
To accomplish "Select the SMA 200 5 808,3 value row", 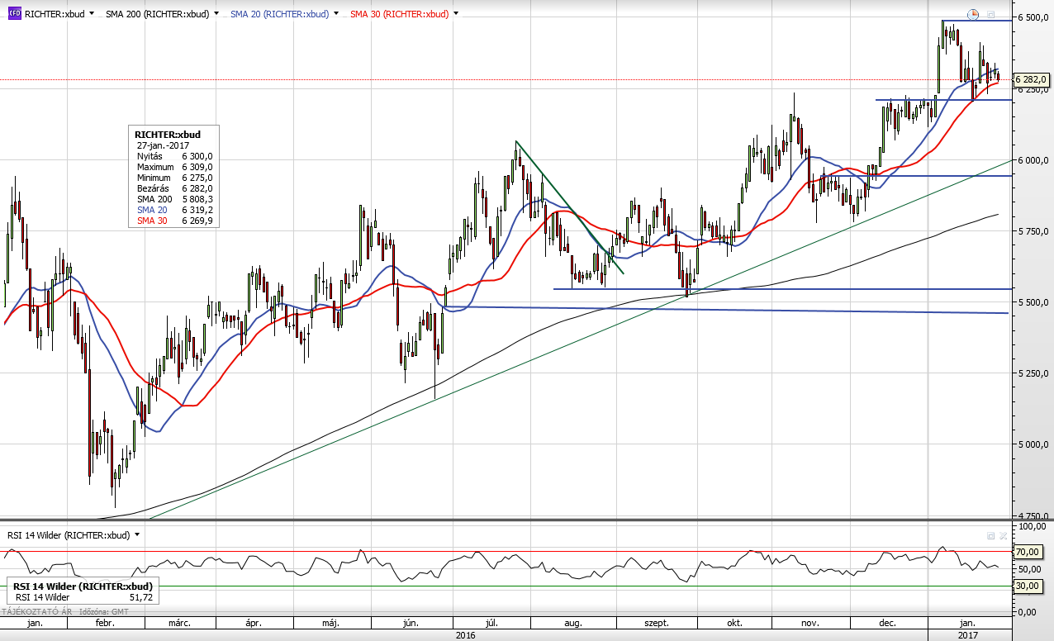I will pyautogui.click(x=175, y=199).
